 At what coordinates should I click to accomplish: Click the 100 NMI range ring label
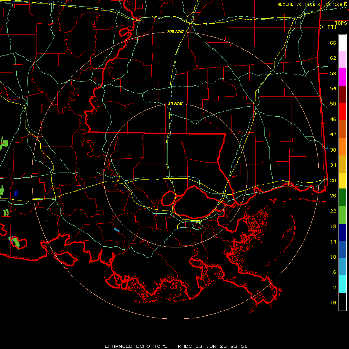click(x=175, y=32)
